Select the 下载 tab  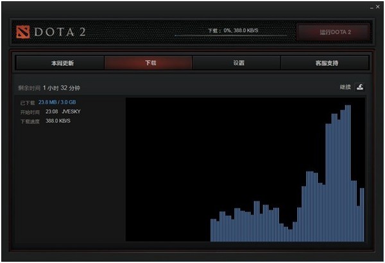pyautogui.click(x=148, y=63)
